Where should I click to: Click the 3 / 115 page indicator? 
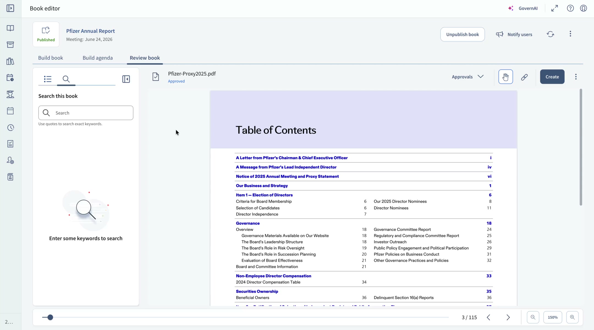[x=469, y=317]
